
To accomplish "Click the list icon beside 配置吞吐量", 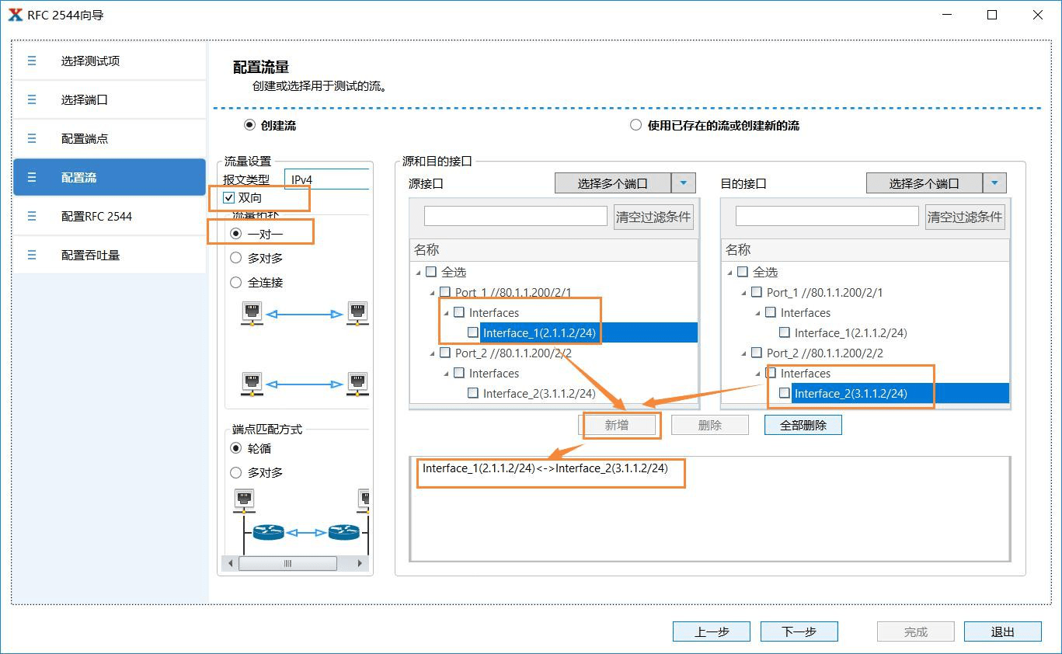I will pyautogui.click(x=31, y=255).
